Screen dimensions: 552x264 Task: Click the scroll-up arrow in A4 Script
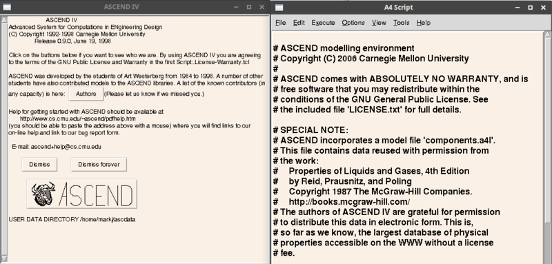click(547, 34)
